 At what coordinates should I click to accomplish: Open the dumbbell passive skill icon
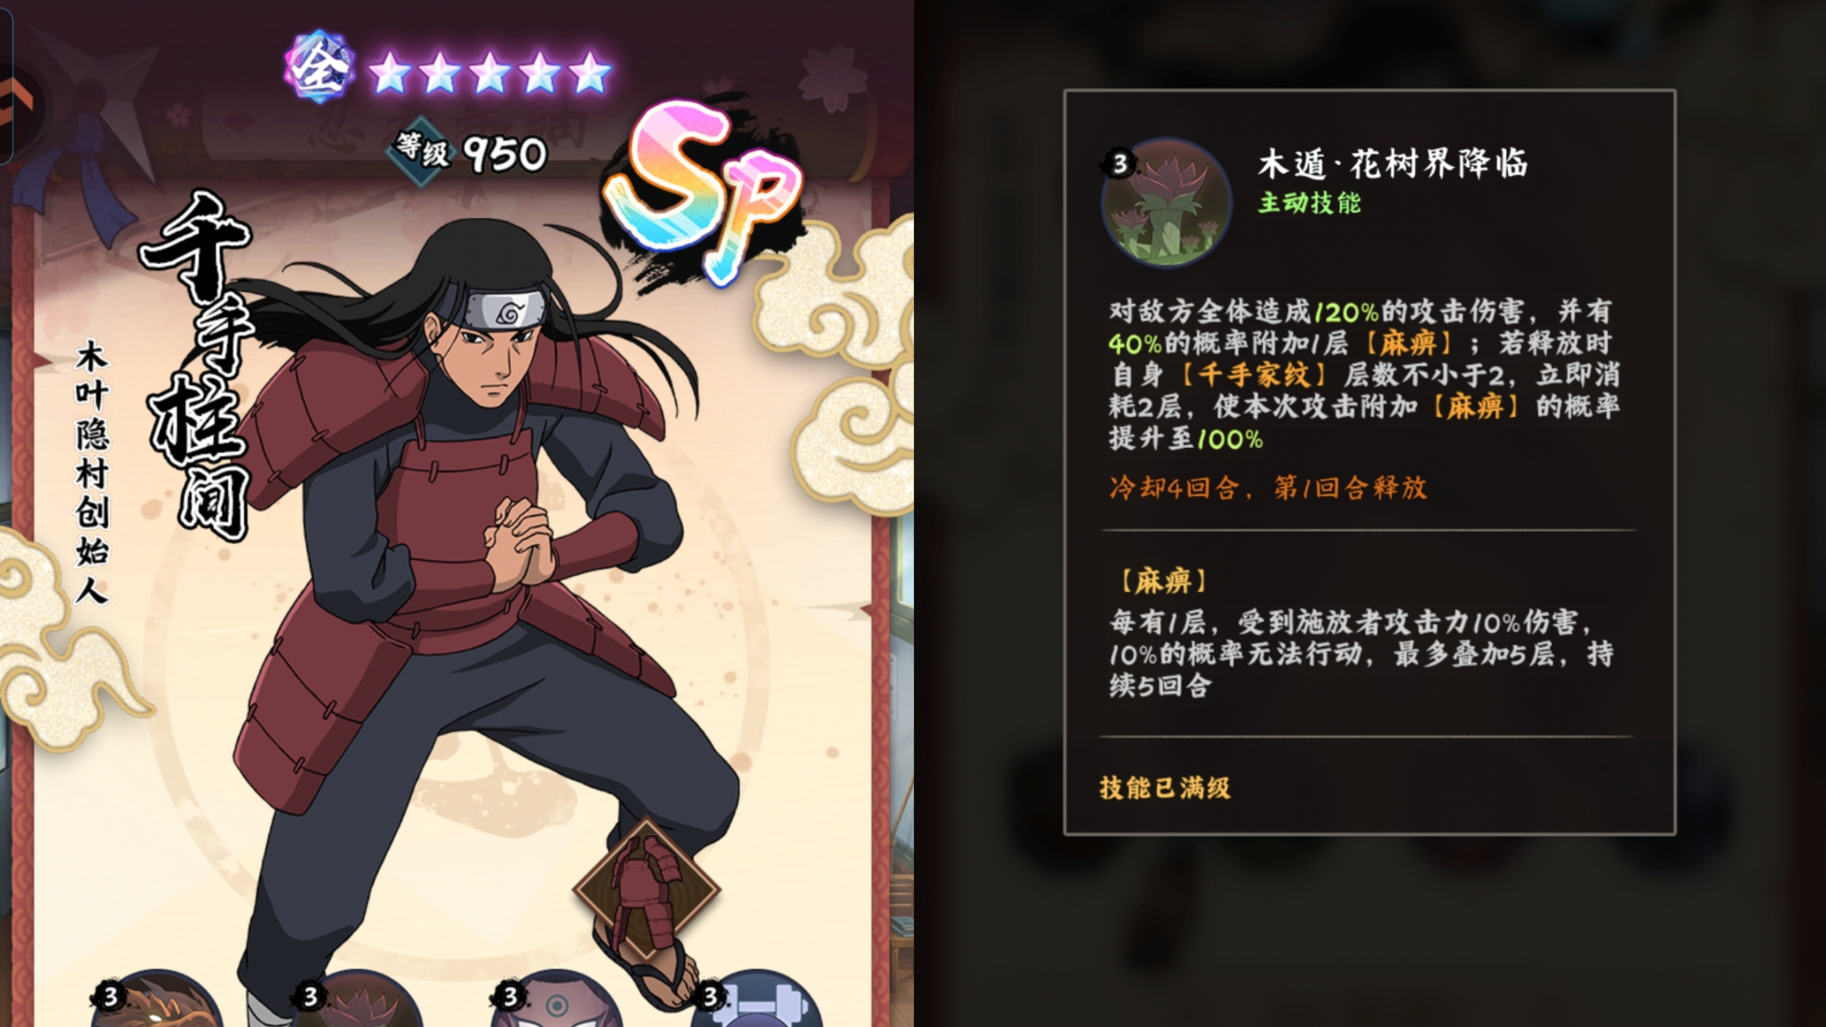(x=757, y=1001)
